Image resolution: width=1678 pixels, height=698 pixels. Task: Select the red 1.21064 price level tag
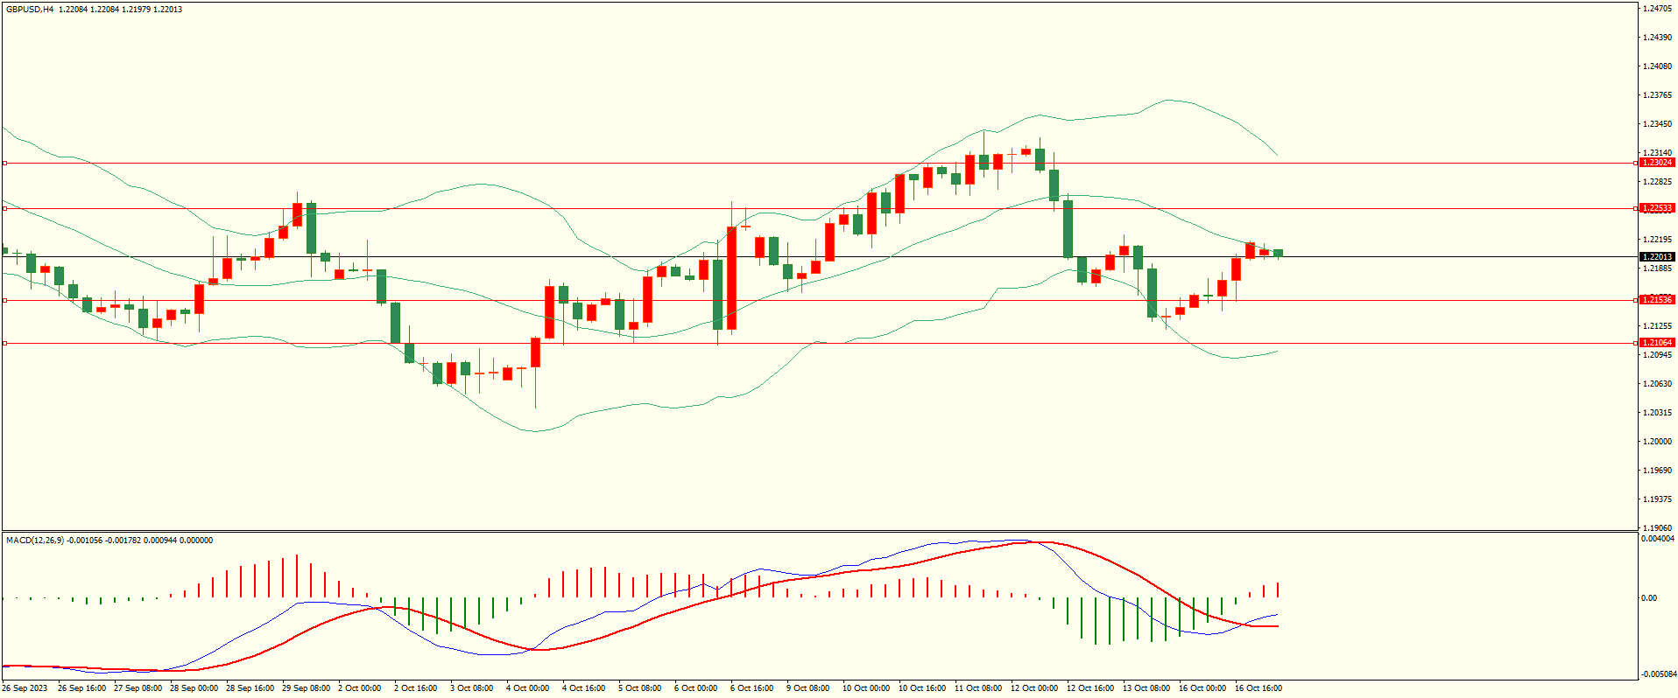click(x=1656, y=343)
